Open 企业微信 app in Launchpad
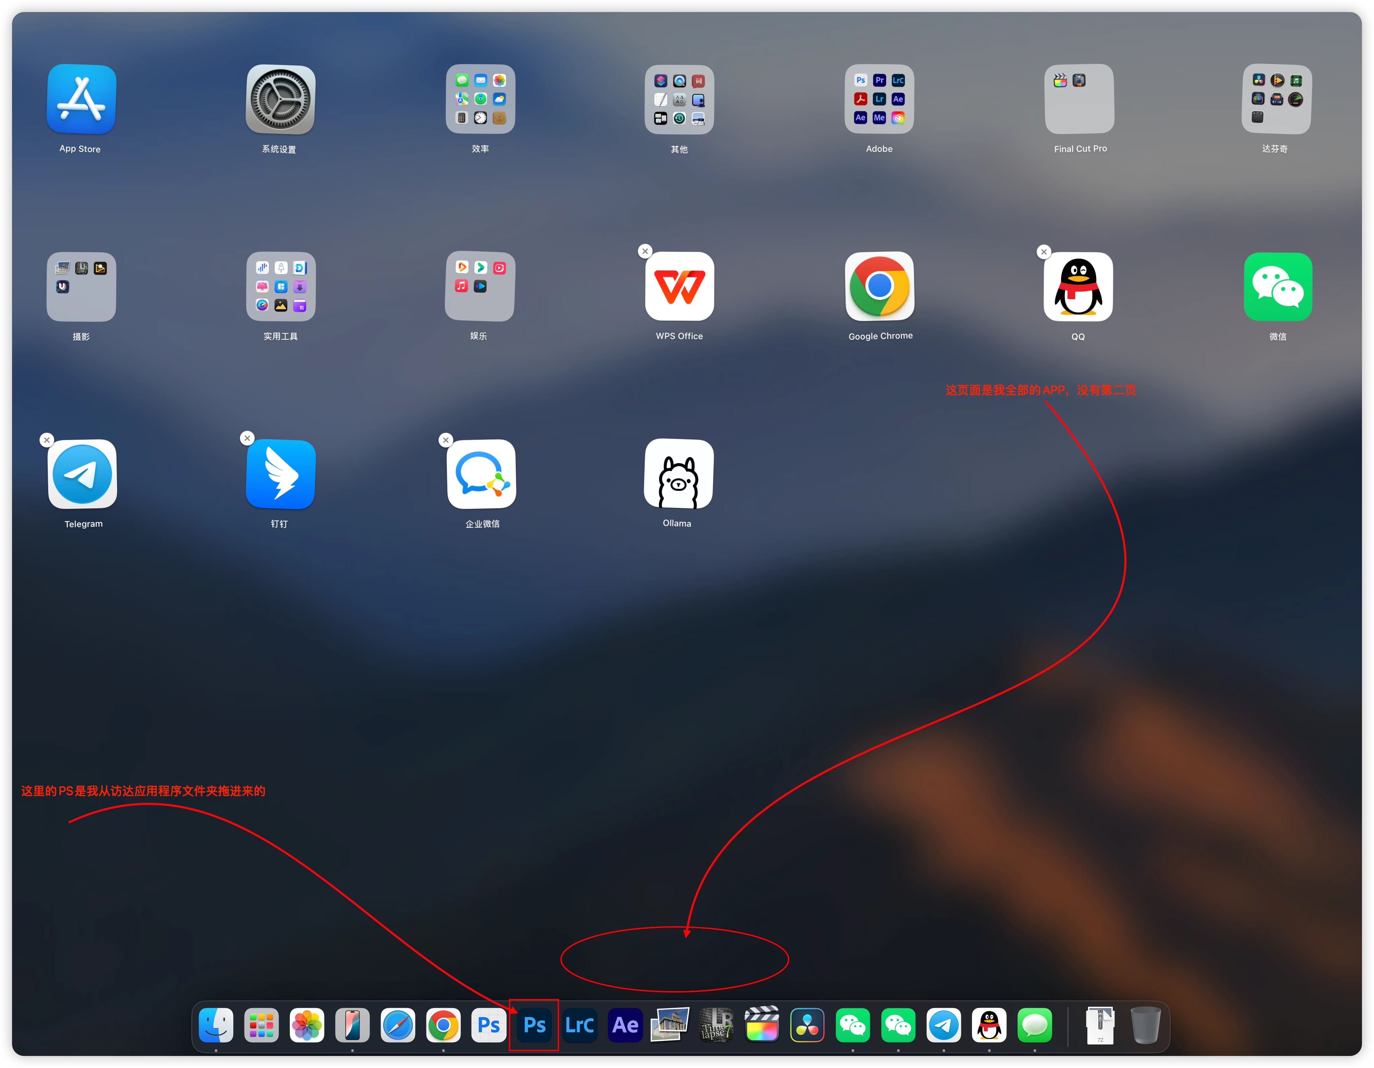Screen dimensions: 1374x1068 point(481,474)
